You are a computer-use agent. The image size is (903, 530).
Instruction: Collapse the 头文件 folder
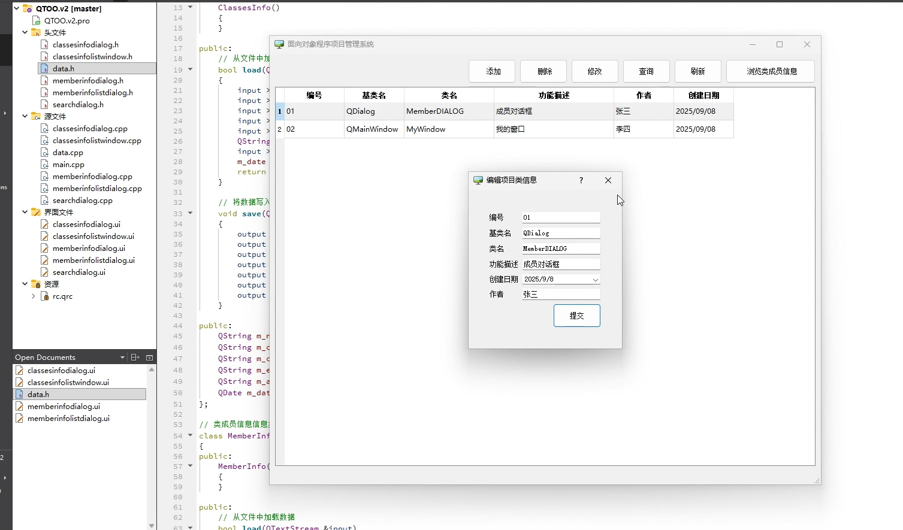click(25, 32)
